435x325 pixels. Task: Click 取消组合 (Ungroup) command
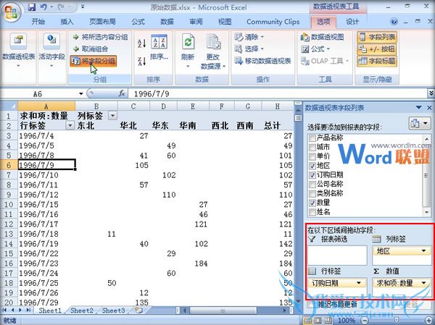click(x=91, y=49)
